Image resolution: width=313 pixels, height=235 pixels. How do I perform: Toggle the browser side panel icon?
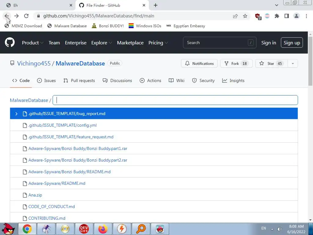tap(287, 16)
